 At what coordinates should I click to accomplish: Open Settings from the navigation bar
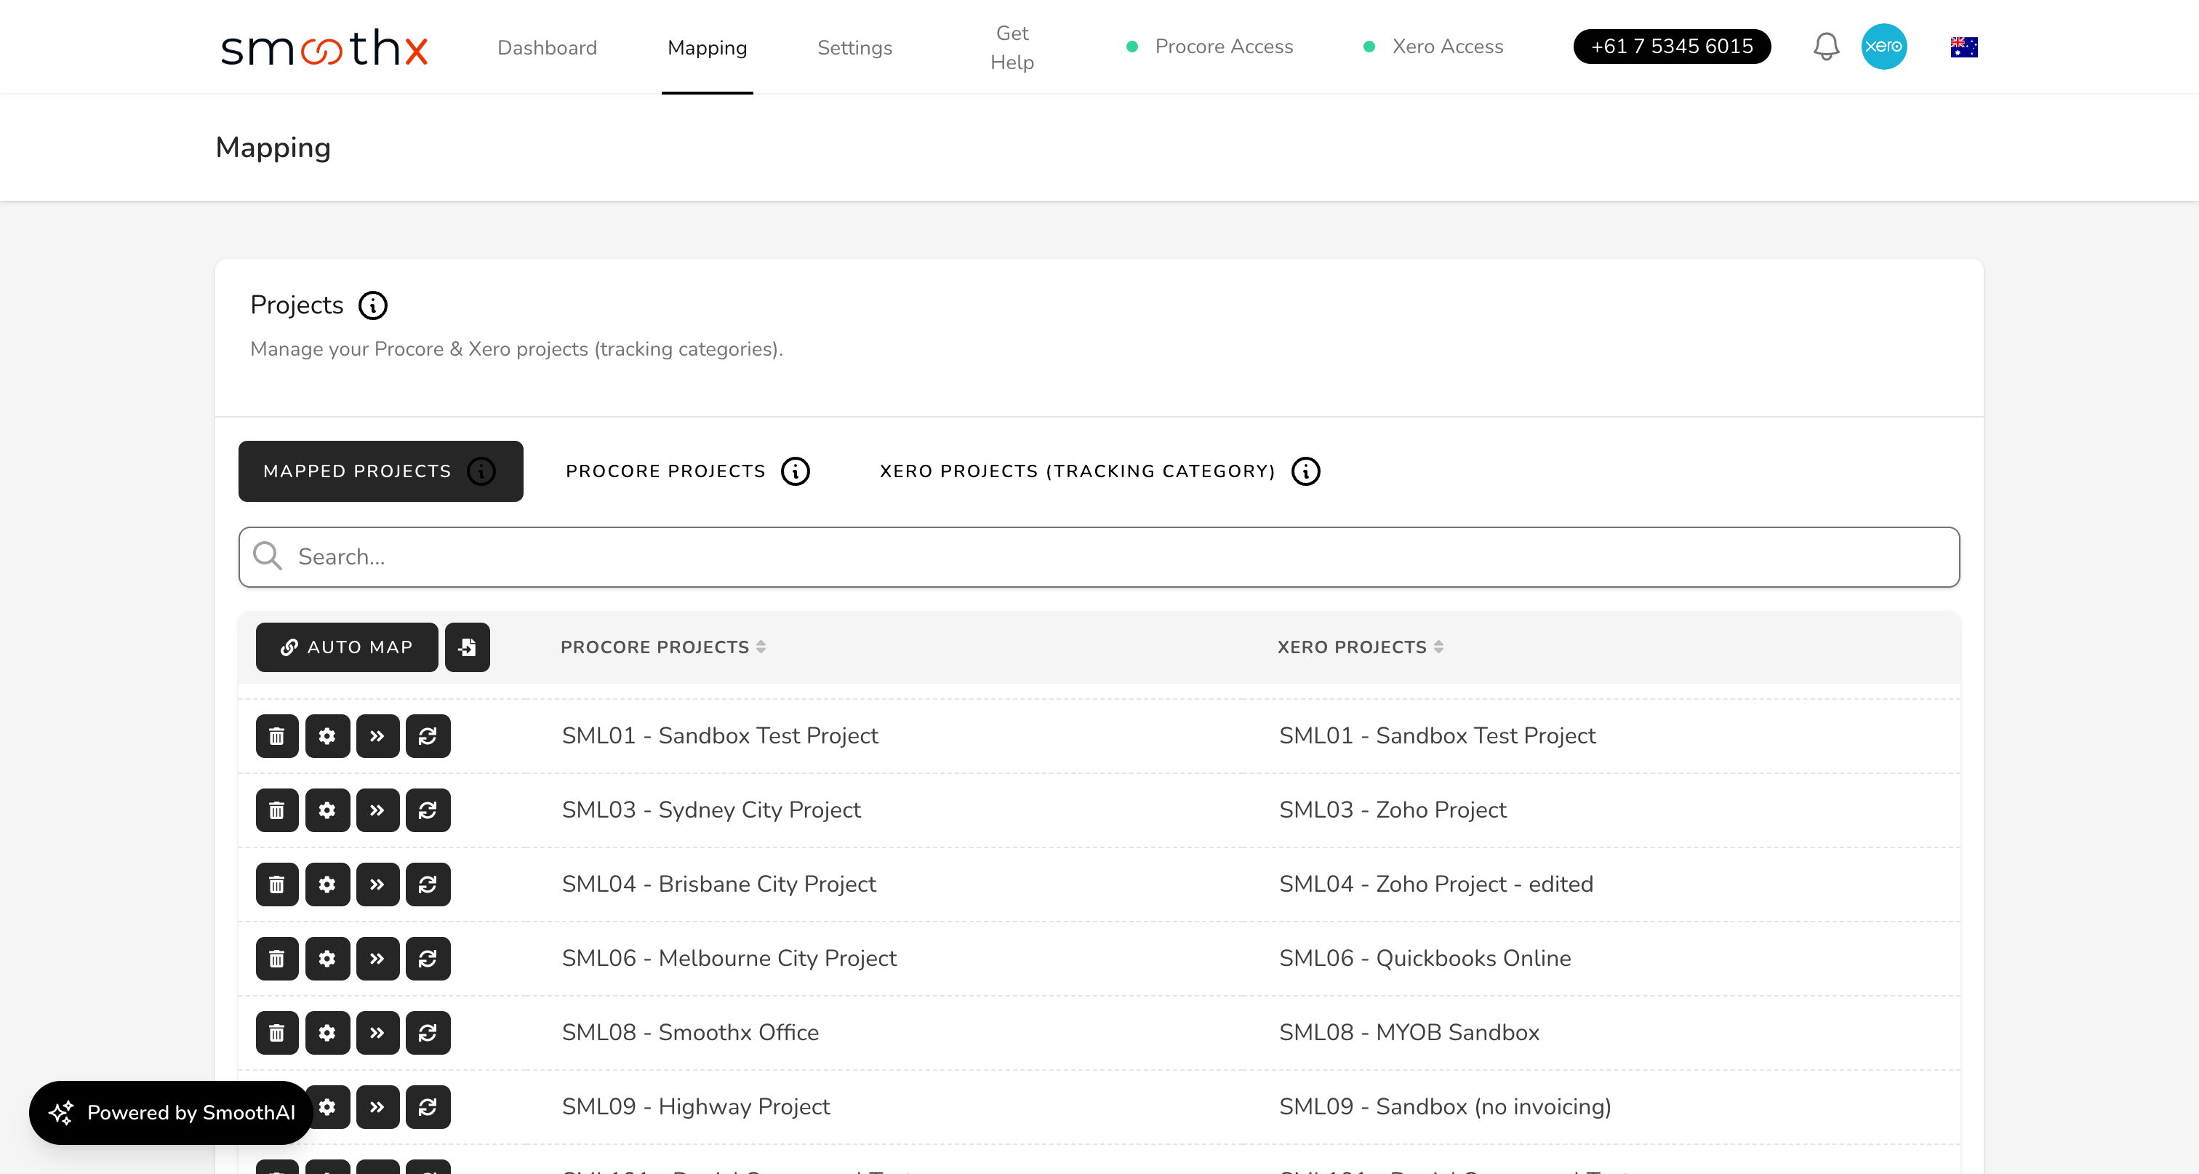tap(854, 48)
